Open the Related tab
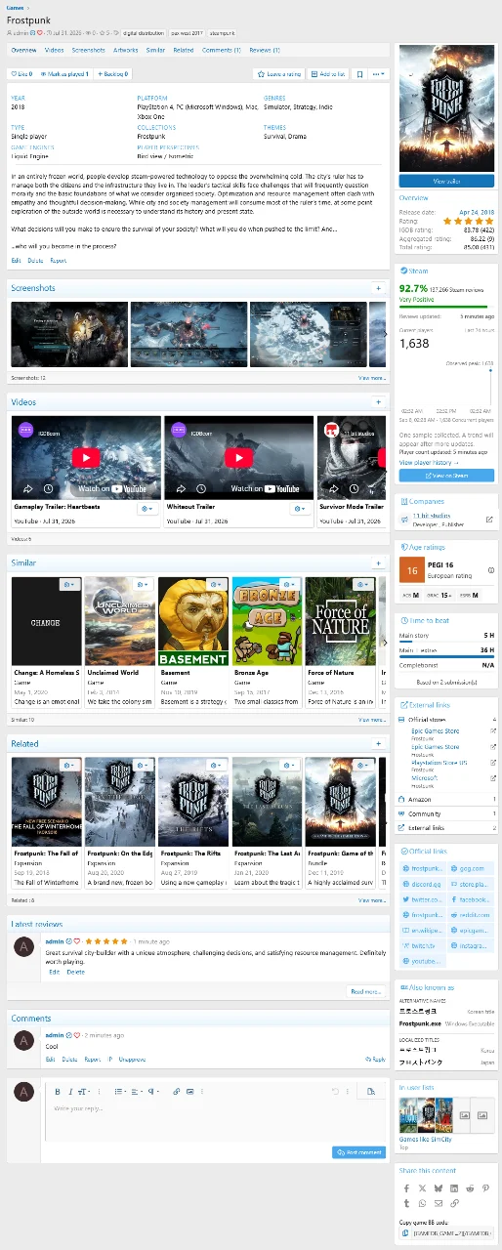 pyautogui.click(x=184, y=50)
